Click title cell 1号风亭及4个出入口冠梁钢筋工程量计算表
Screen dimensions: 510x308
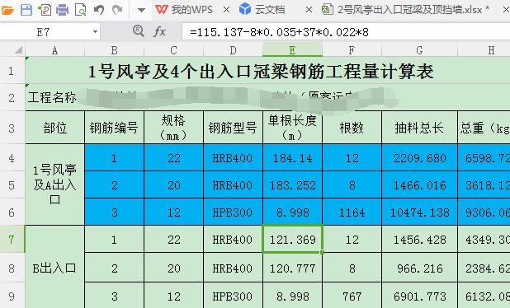[267, 71]
